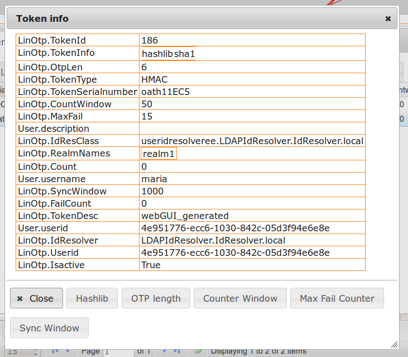The height and width of the screenshot is (357, 408).
Task: Open the OTP length setting
Action: pos(156,298)
